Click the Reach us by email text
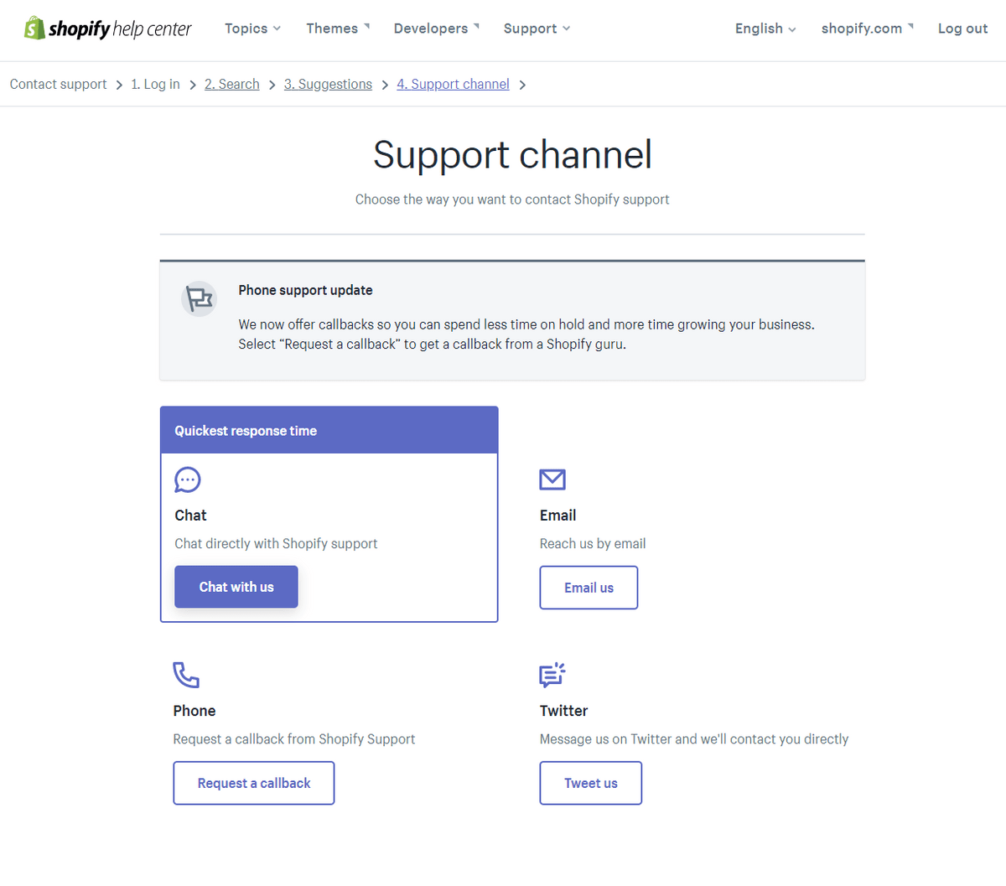The image size is (1006, 886). coord(593,544)
